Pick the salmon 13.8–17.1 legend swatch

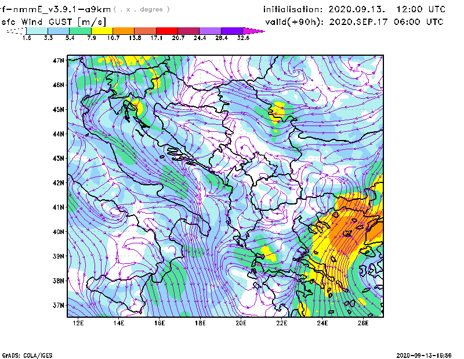click(146, 31)
